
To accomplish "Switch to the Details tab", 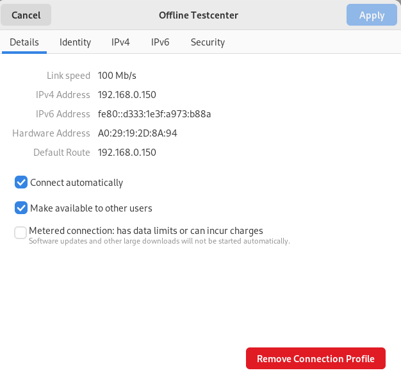I will point(24,42).
